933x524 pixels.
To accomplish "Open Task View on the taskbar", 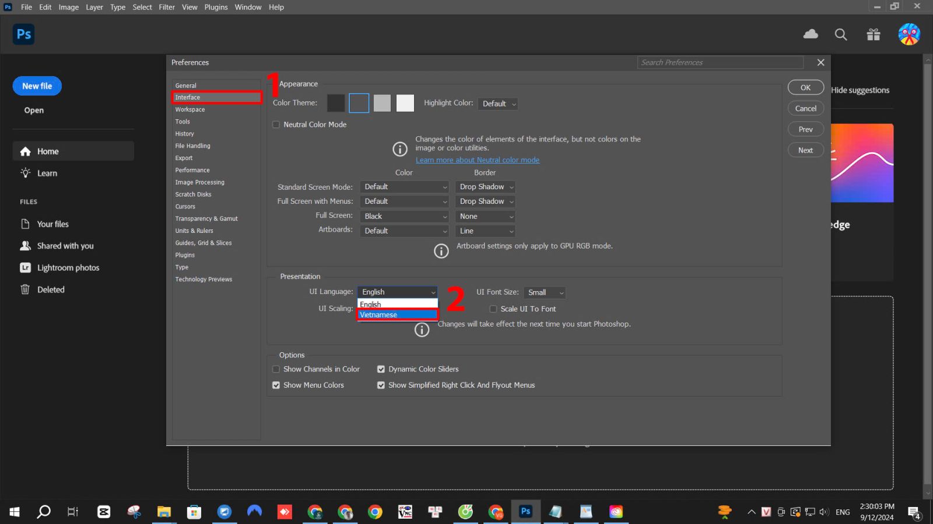I will click(x=73, y=512).
